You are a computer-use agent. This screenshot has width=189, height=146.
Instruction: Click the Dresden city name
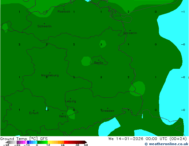click(x=108, y=111)
